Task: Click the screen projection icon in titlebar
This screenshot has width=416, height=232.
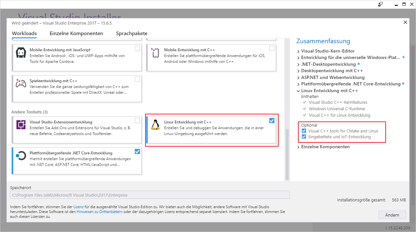Action: tap(381, 4)
